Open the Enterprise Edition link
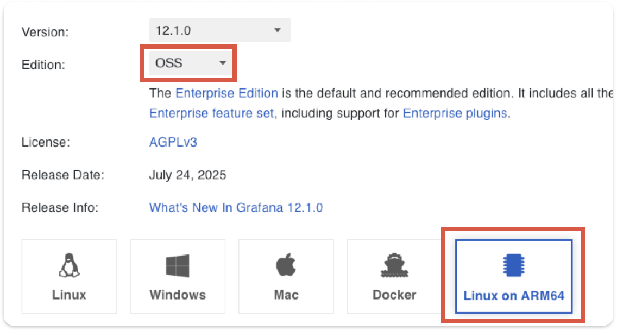 click(x=226, y=93)
